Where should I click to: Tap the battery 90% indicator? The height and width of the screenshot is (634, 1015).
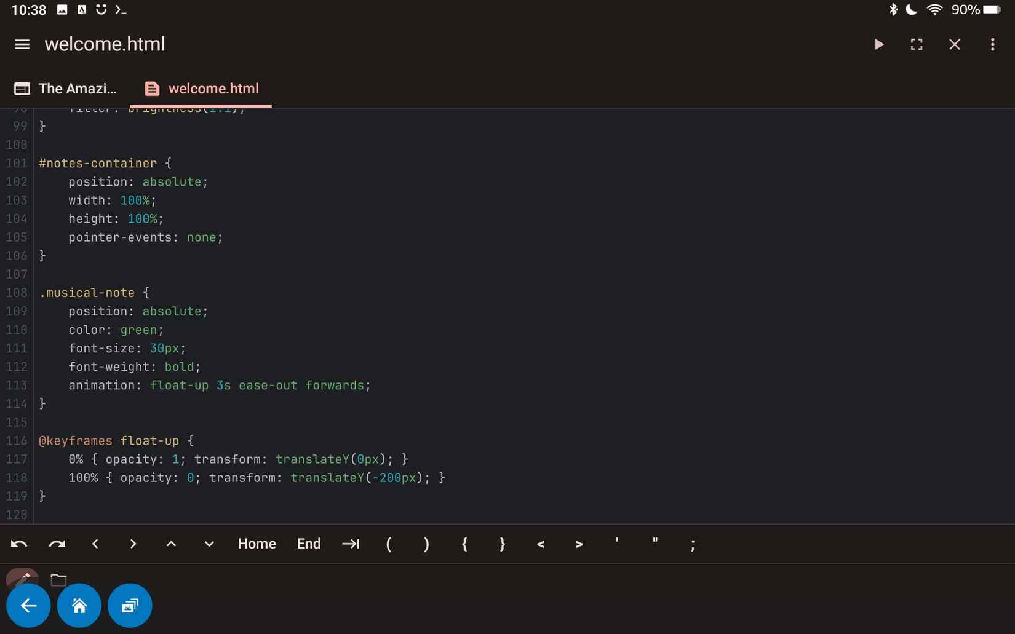(x=976, y=9)
